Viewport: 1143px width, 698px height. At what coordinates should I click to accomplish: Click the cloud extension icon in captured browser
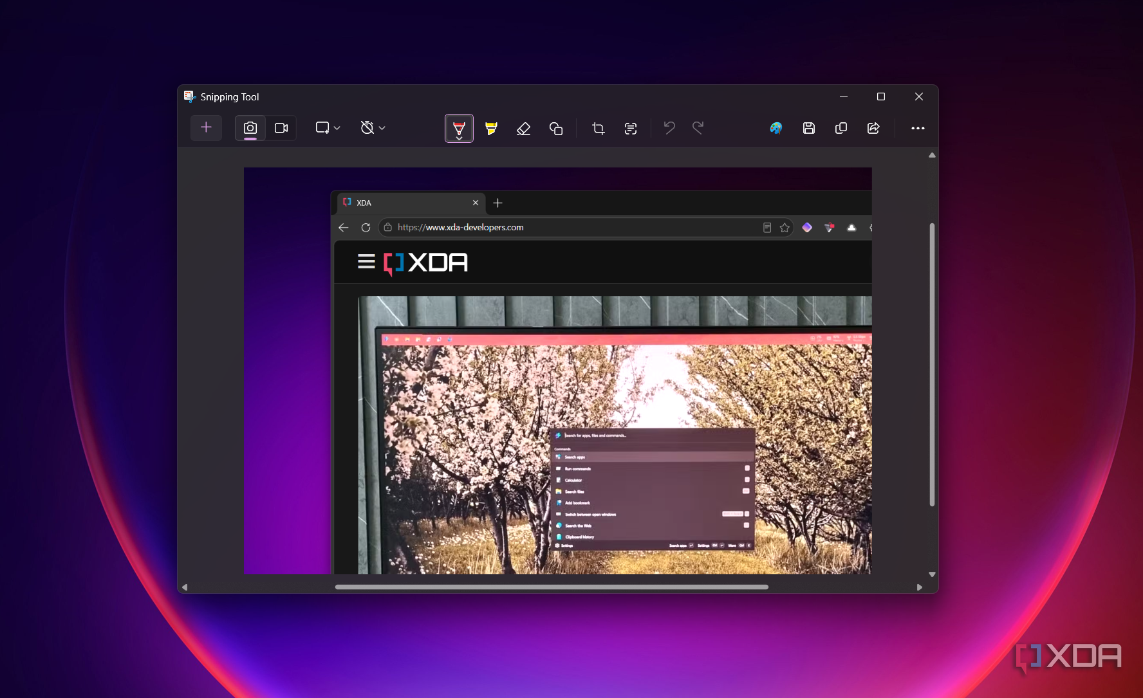[851, 228]
